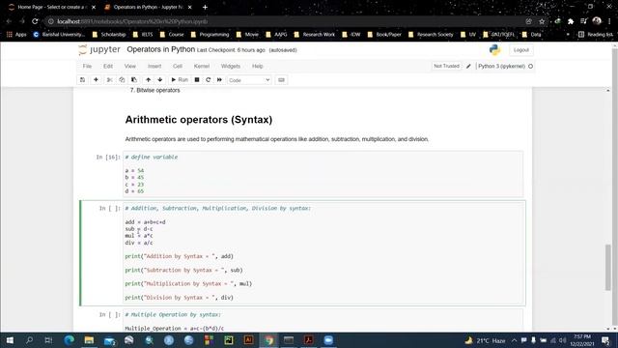Click the browser address bar
This screenshot has height=348, width=618.
click(x=284, y=21)
